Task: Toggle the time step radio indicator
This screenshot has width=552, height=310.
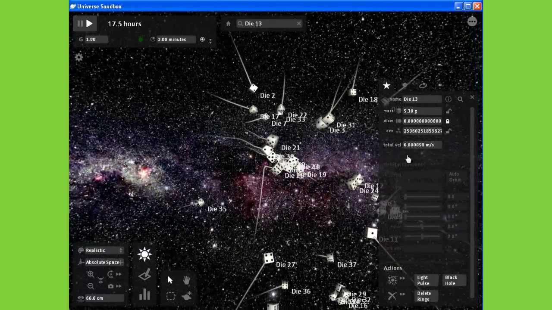Action: pos(202,40)
